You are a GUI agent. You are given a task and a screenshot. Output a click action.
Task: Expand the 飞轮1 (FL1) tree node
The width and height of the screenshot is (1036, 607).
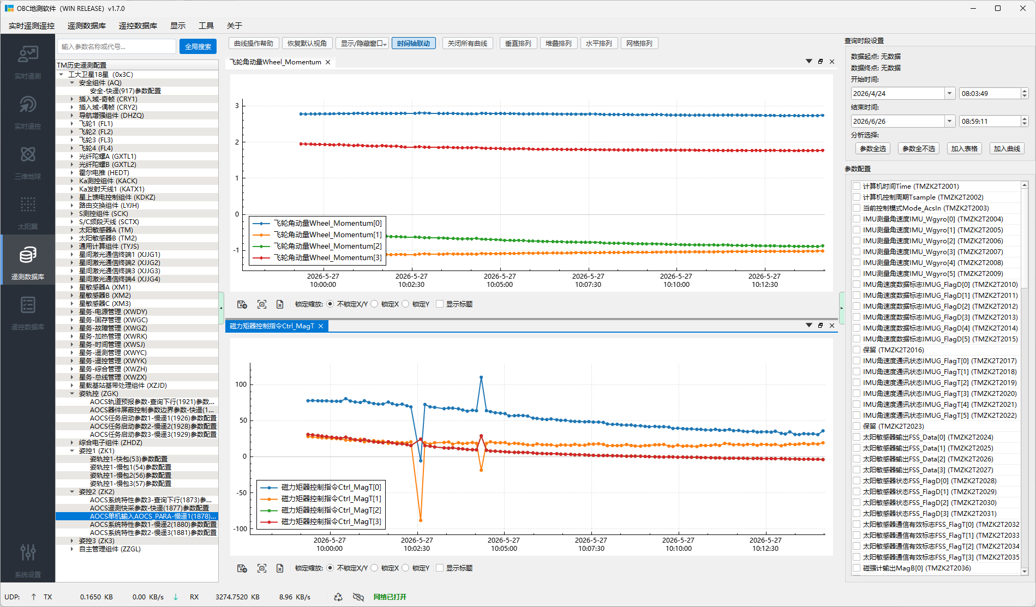coord(72,124)
